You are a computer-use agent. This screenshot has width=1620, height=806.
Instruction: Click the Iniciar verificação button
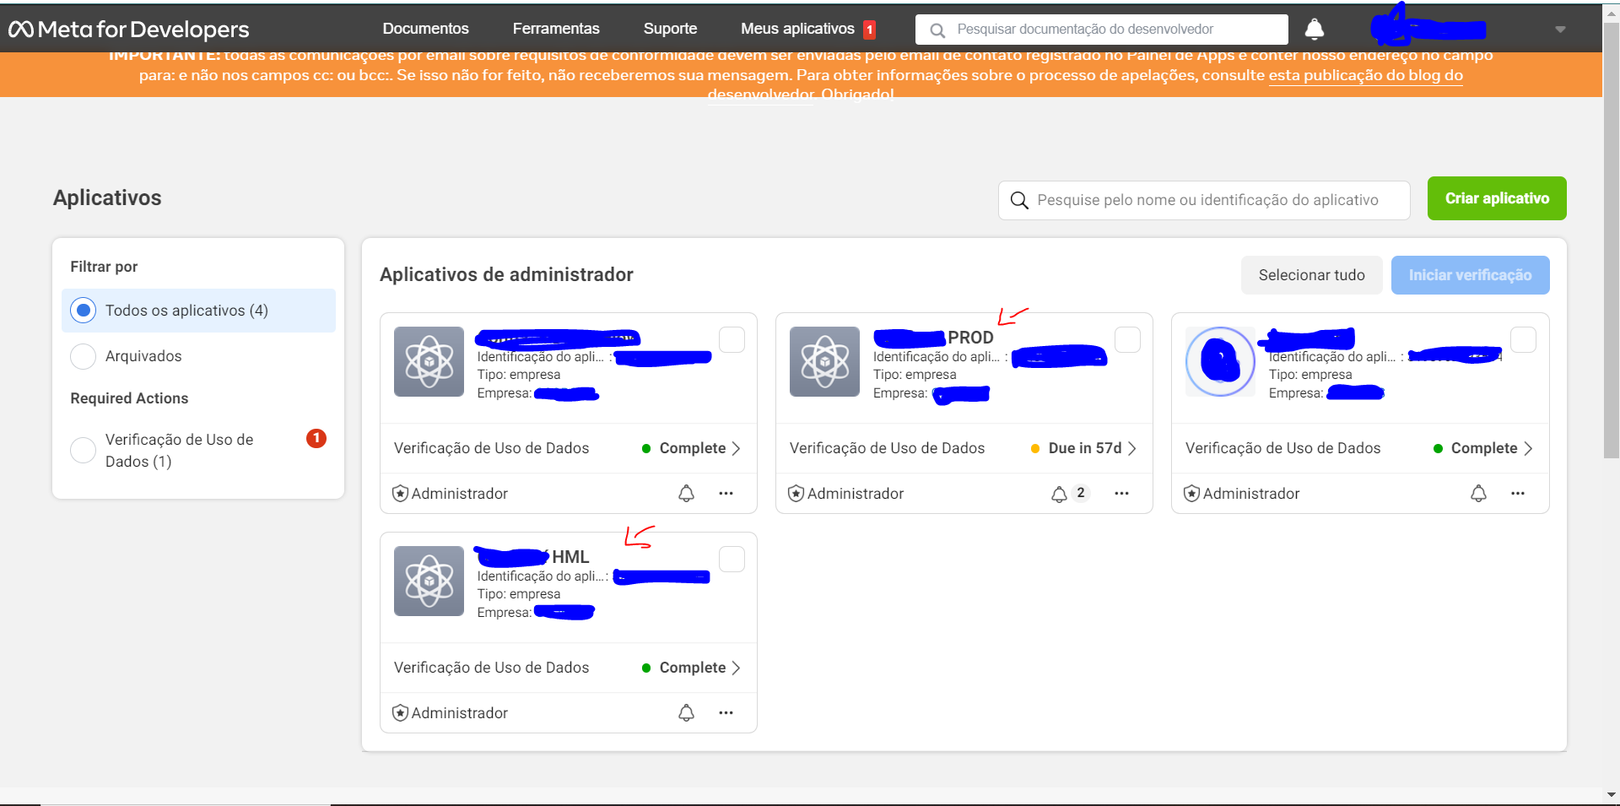click(1470, 275)
